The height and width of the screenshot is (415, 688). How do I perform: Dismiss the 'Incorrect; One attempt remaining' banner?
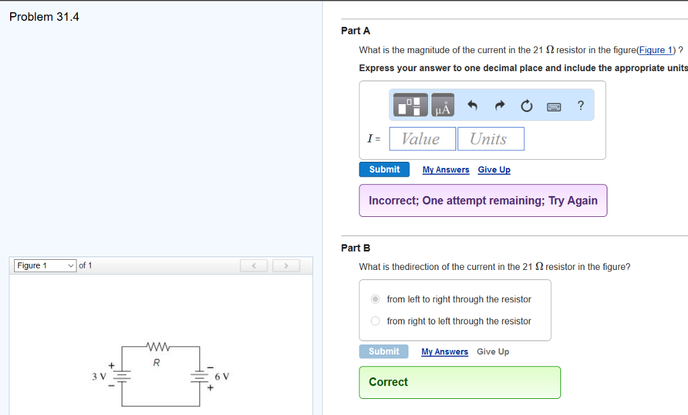[482, 200]
